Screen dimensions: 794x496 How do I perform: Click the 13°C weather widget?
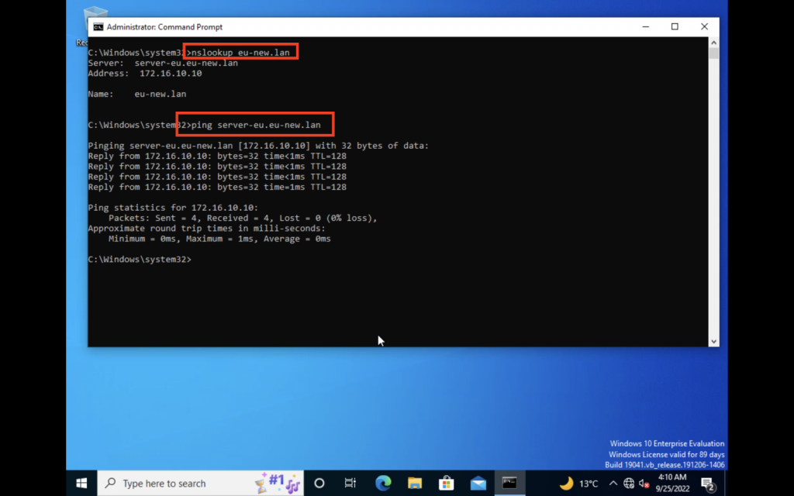[x=579, y=484]
